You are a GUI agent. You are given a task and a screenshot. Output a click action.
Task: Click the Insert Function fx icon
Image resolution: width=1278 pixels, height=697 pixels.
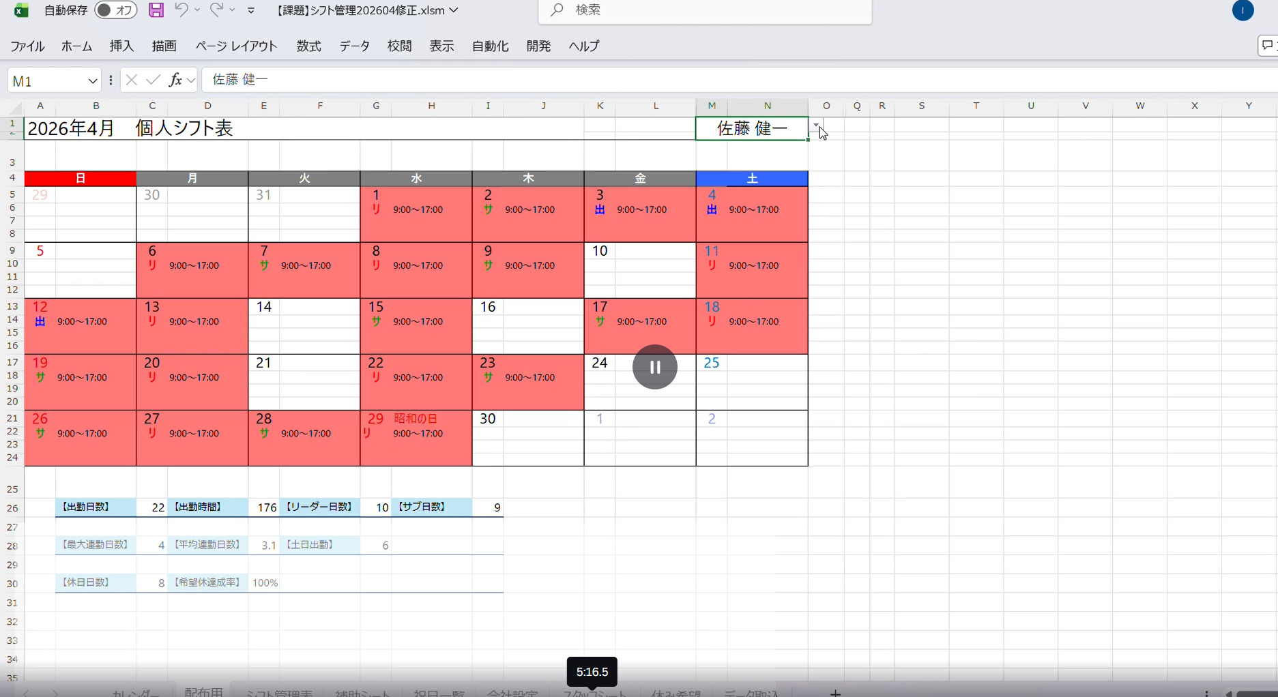point(175,80)
